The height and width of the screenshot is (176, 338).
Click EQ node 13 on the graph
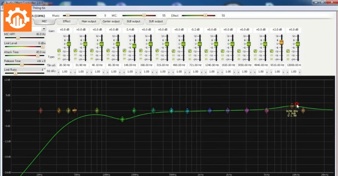click(267, 111)
